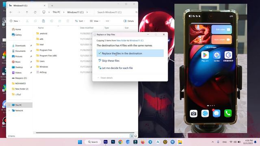Open the MOHAMED folder in sidebar
The width and height of the screenshot is (260, 146).
point(19,84)
